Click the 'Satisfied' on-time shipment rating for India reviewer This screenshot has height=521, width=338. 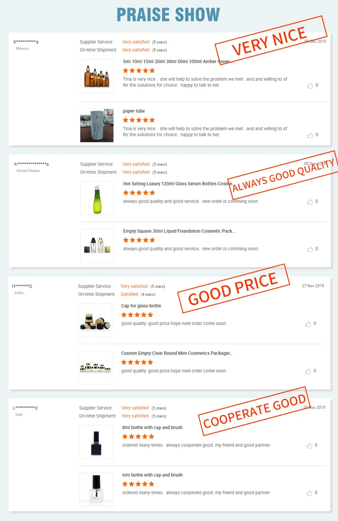point(129,295)
